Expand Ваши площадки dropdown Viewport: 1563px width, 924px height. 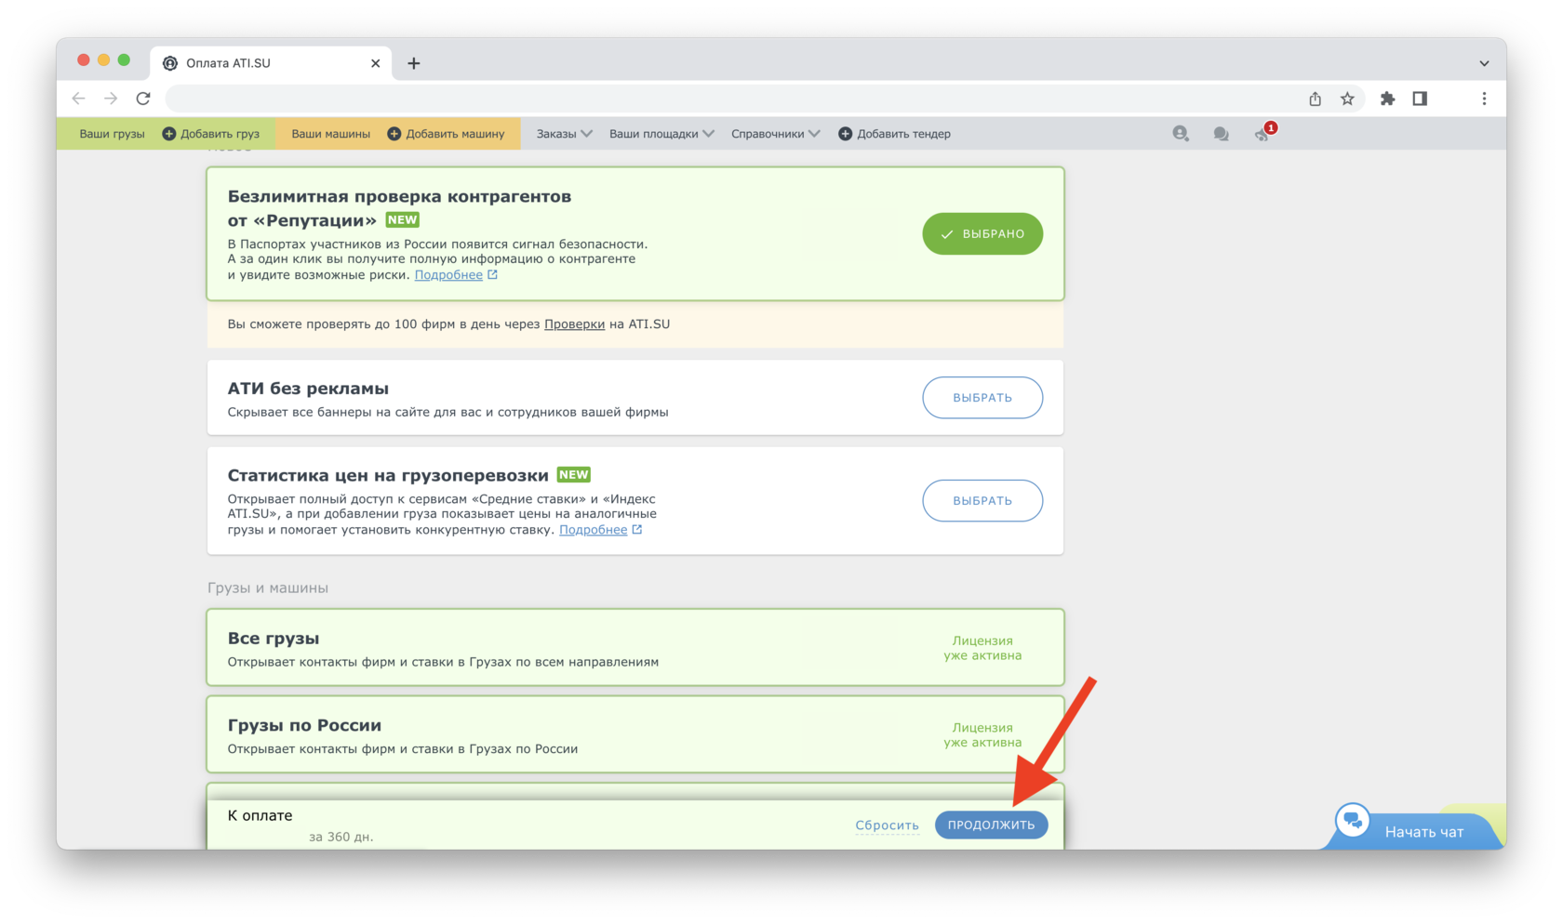(x=661, y=134)
